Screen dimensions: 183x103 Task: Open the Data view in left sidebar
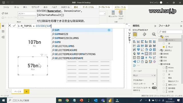(3, 31)
